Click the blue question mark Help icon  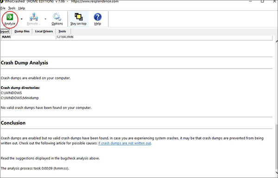(97, 17)
